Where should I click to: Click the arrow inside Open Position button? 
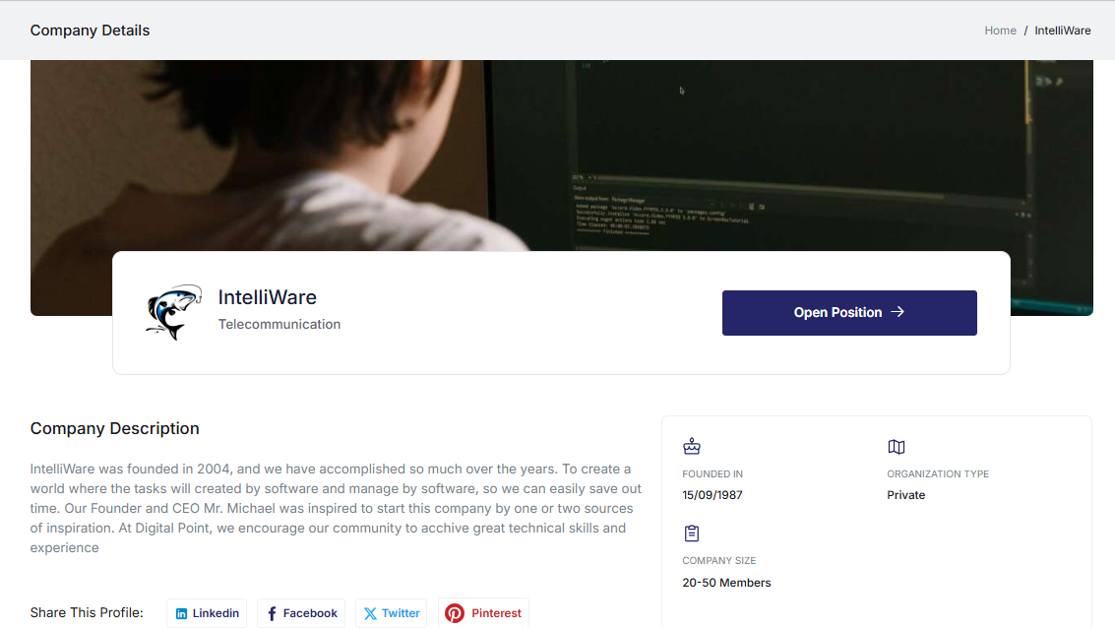point(898,312)
